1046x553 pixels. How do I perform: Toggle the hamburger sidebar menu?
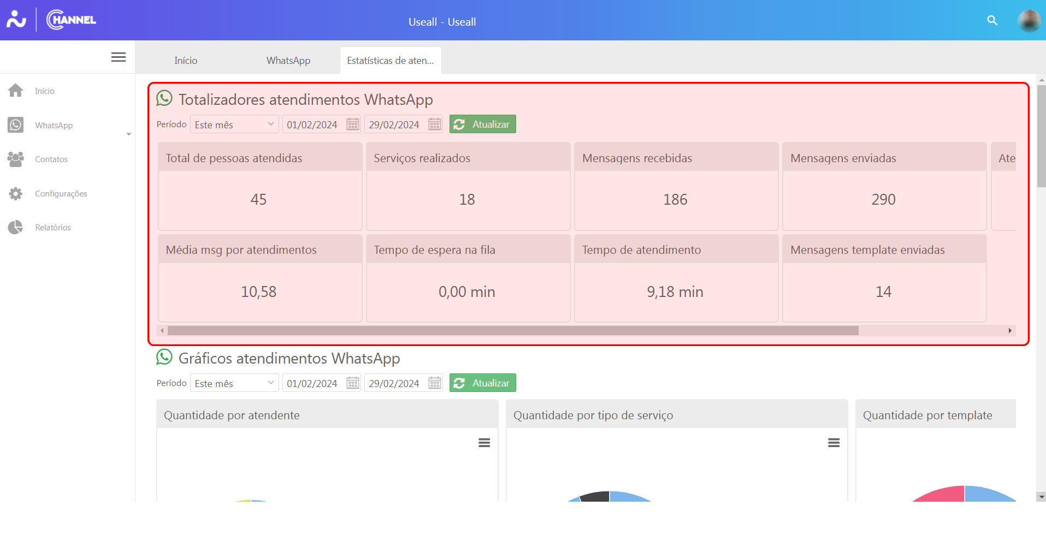coord(119,57)
